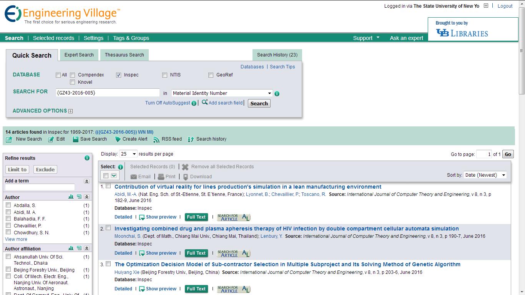Image resolution: width=525 pixels, height=295 pixels.
Task: Click the New Search icon
Action: (9, 139)
